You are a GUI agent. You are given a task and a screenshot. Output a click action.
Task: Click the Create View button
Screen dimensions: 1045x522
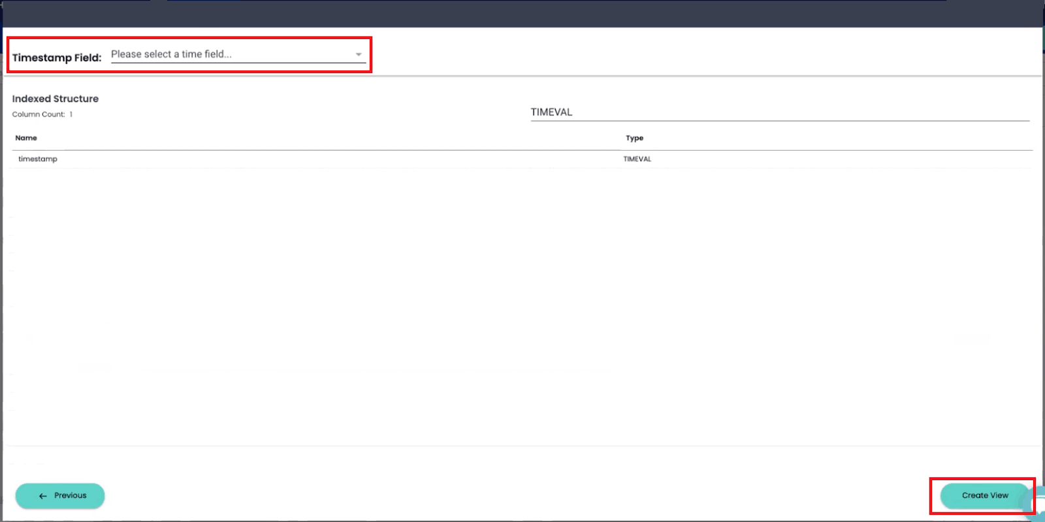tap(985, 496)
